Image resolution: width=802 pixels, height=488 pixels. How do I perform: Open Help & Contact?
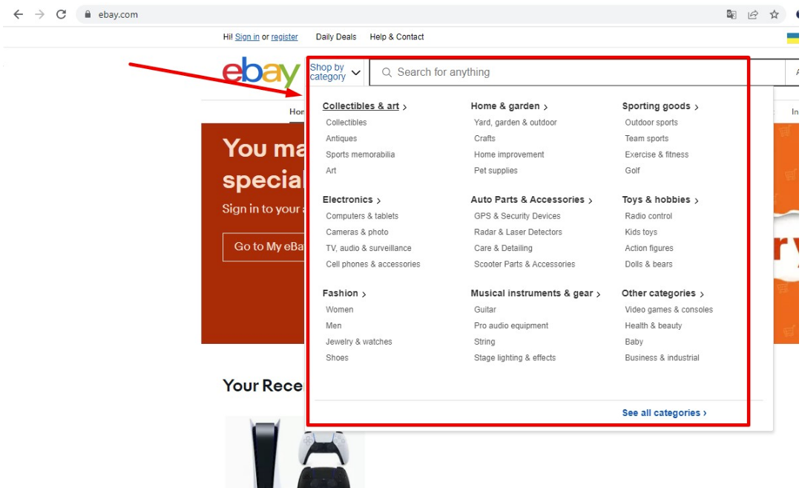tap(396, 36)
